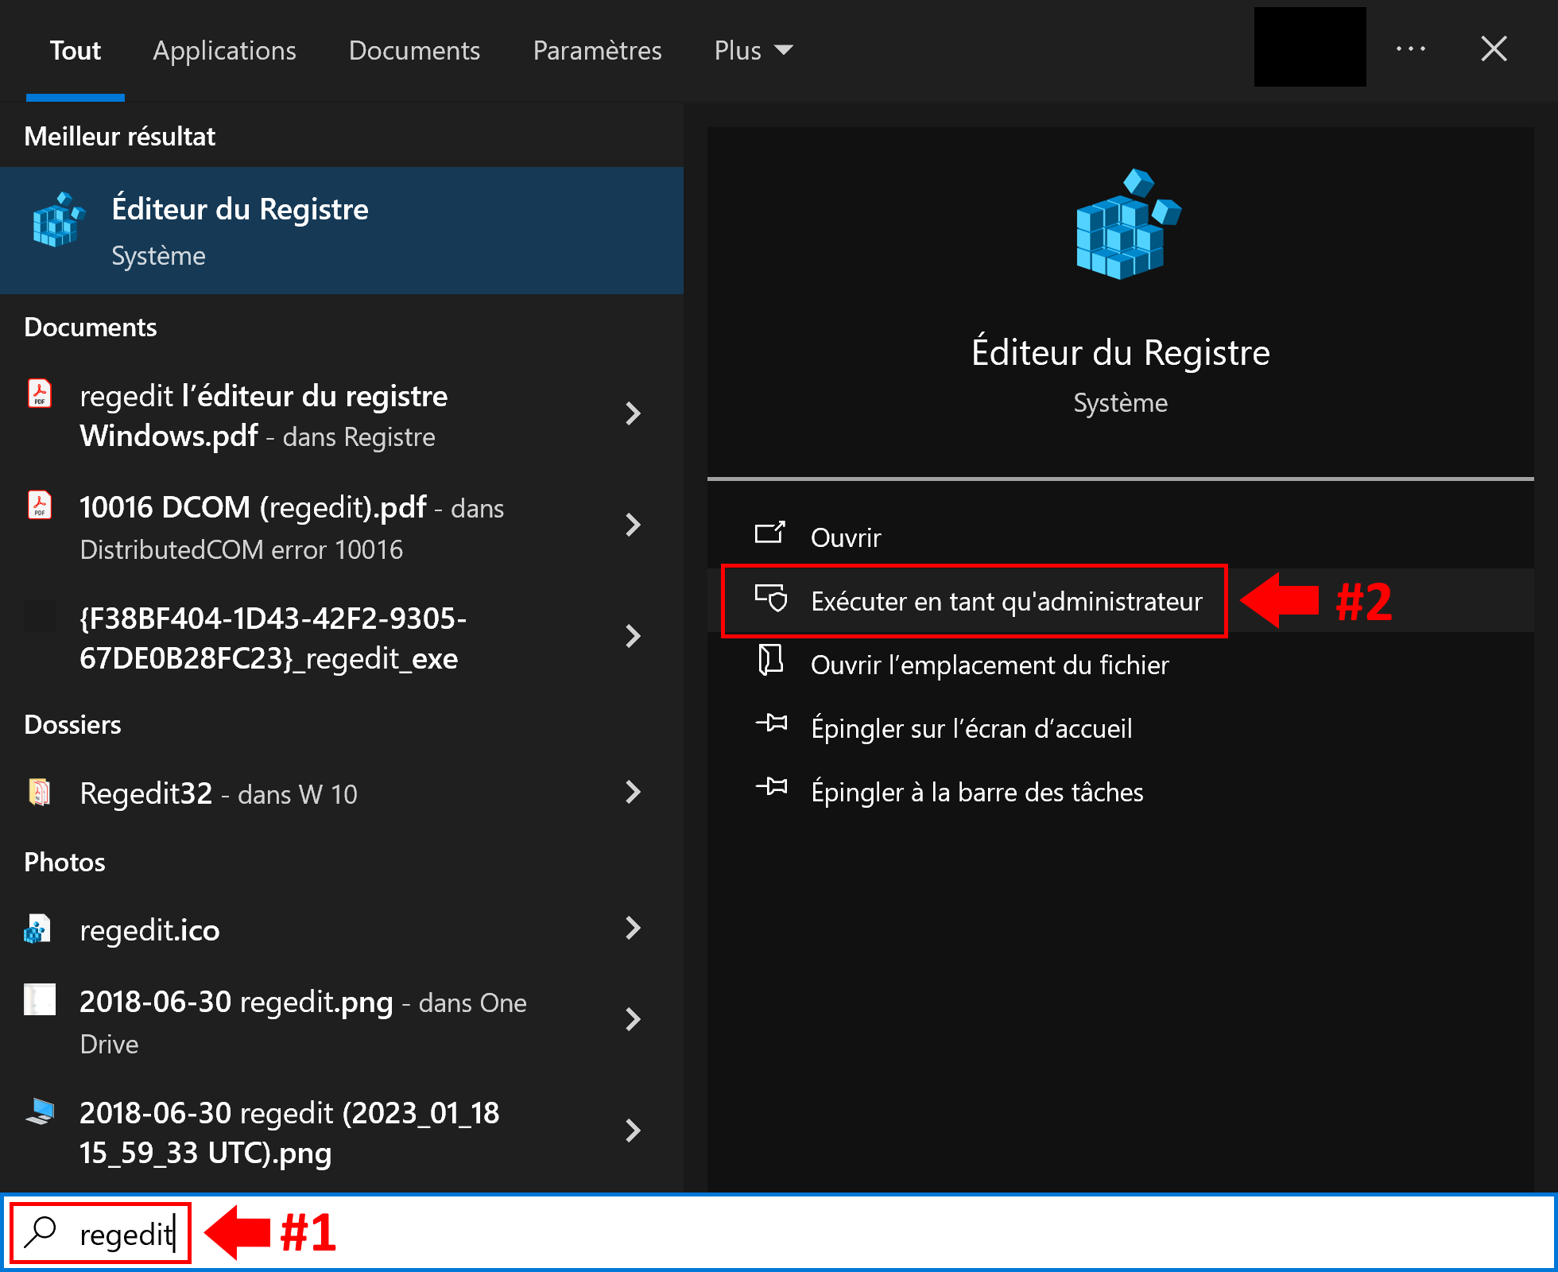The height and width of the screenshot is (1272, 1558).
Task: Open the Éditeur du Registre best result
Action: click(342, 231)
